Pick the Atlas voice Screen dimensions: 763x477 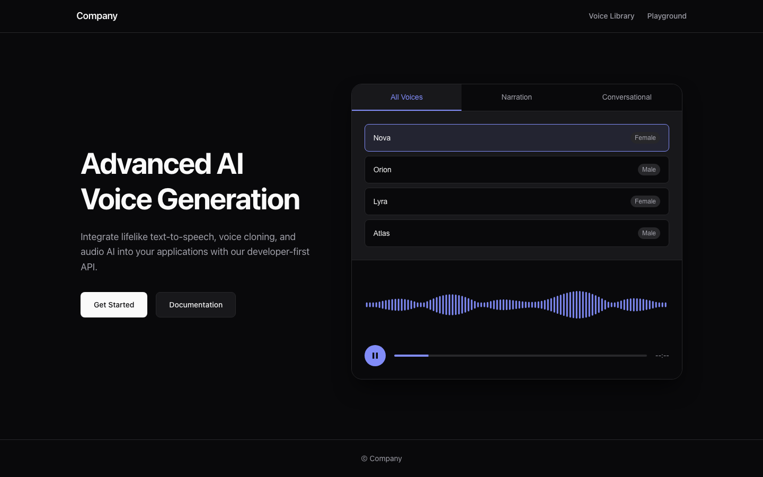click(x=517, y=233)
